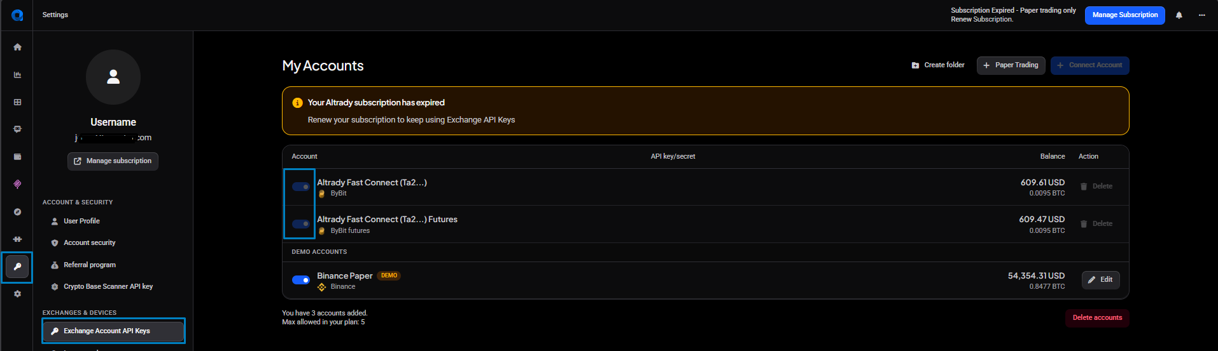Click the Binance exchange logo icon
Image resolution: width=1218 pixels, height=351 pixels.
(x=321, y=287)
